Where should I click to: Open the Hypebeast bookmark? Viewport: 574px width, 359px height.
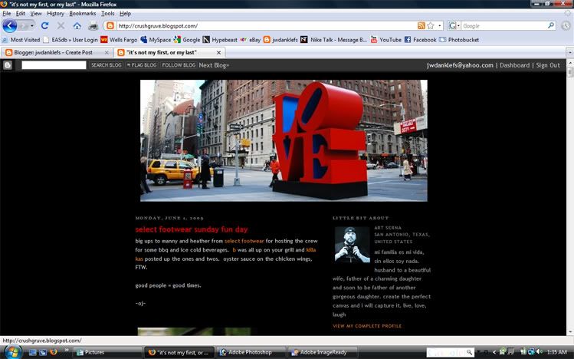pos(220,40)
